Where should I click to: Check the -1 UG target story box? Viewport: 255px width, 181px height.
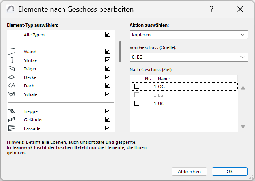pos(137,103)
